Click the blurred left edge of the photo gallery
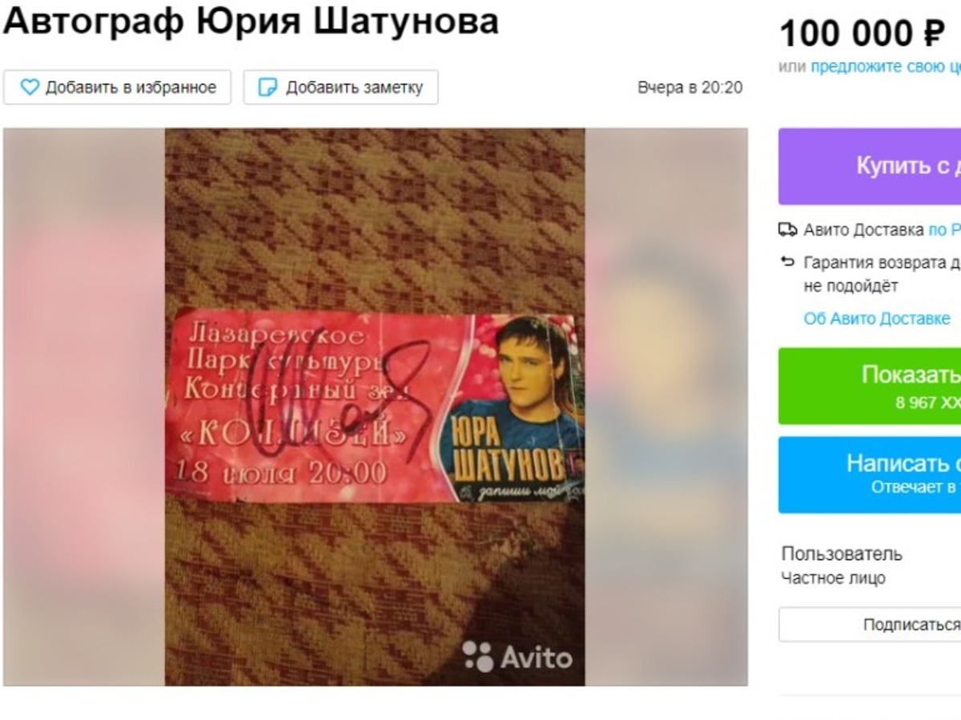 [x=84, y=407]
